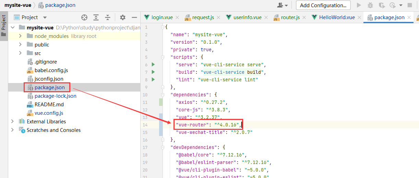Close the package.json editor tab
Screen dimensions: 419x178
(409, 17)
